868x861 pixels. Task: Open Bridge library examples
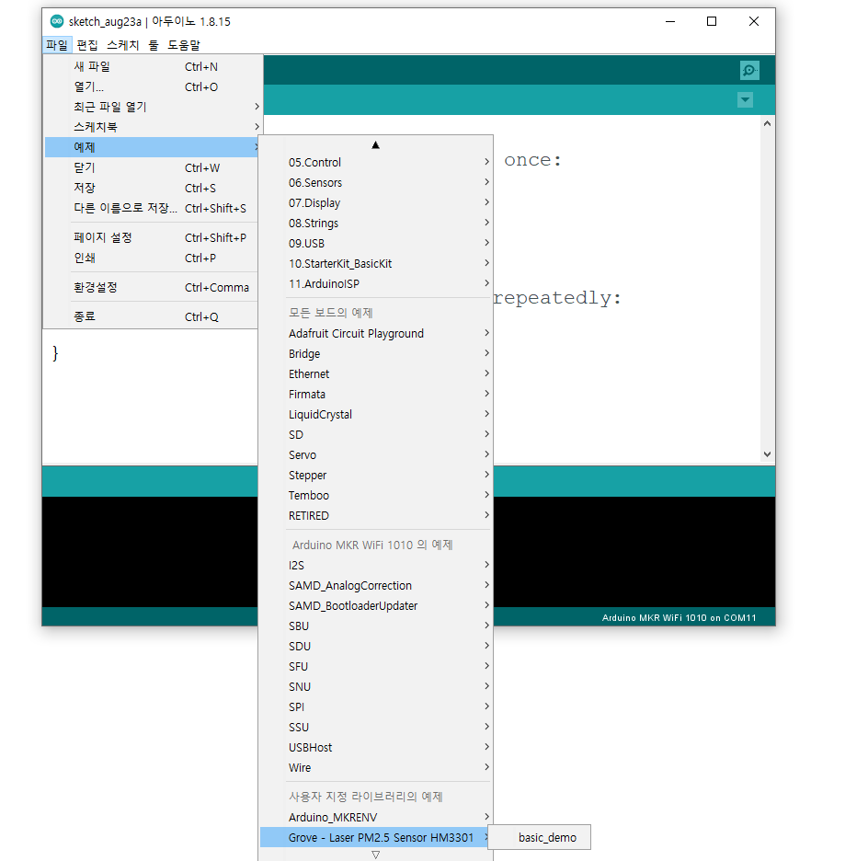[x=376, y=354]
